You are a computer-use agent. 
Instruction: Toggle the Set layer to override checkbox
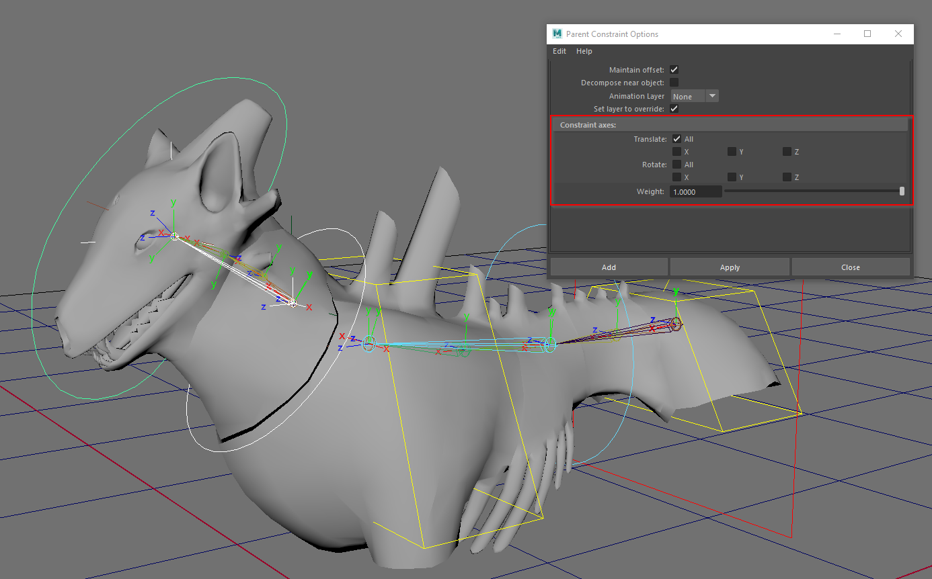click(x=674, y=109)
